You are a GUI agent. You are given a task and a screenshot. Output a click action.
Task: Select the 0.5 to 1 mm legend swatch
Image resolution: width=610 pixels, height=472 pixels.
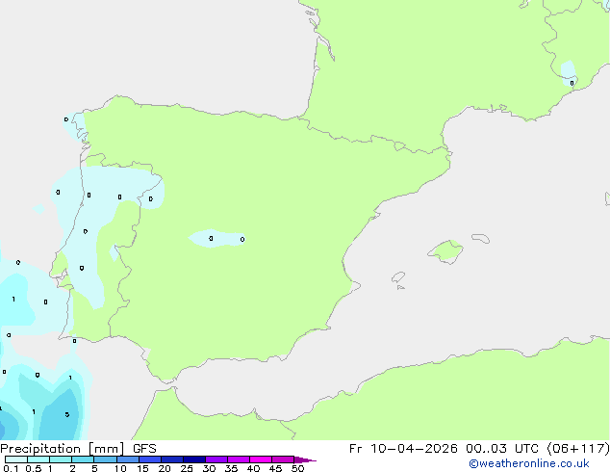pyautogui.click(x=38, y=459)
